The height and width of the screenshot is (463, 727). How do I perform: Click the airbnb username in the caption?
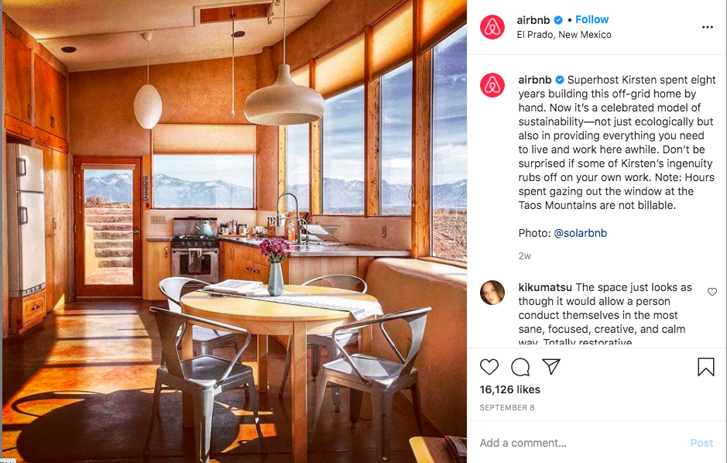tap(534, 80)
